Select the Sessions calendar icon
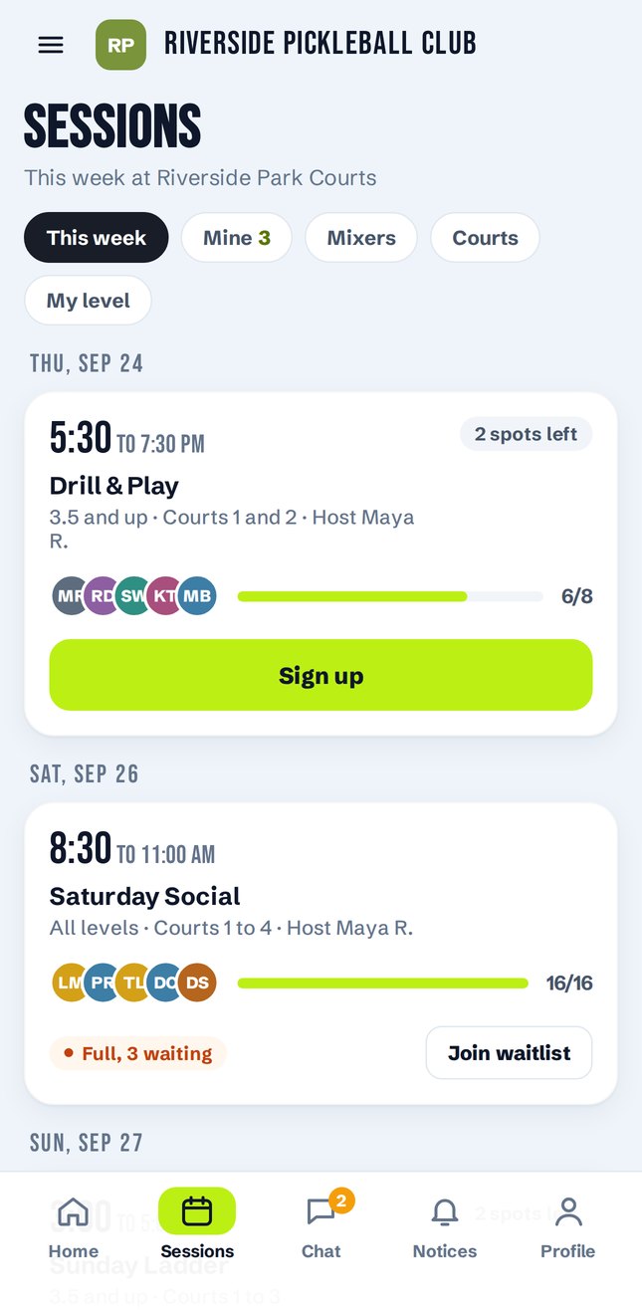 [x=197, y=1211]
